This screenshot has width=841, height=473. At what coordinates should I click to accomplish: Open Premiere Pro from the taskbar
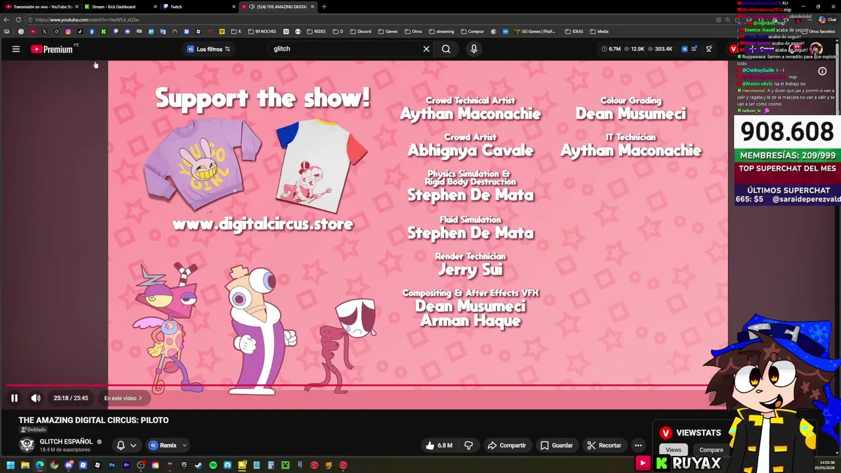[126, 465]
